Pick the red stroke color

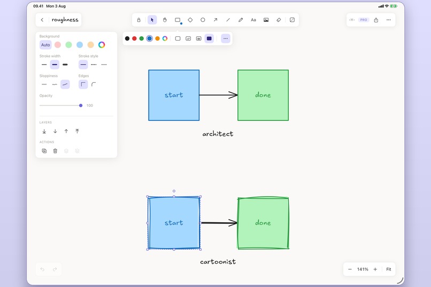point(134,38)
